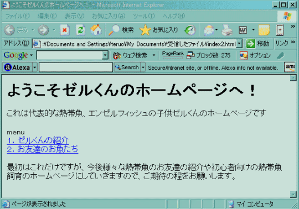Expand the Google search box dropdown

(x=105, y=55)
